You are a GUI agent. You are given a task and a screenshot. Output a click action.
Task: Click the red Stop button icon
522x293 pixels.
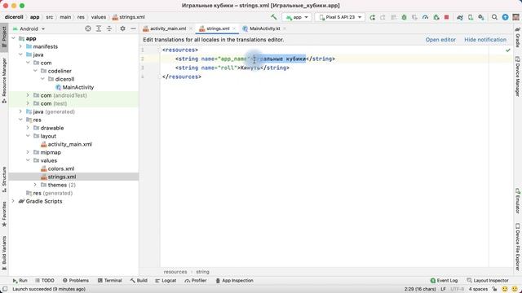447,17
